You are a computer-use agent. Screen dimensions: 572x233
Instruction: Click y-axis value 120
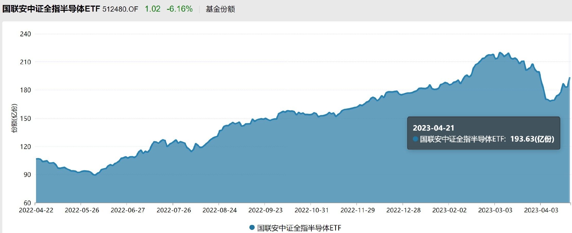(25, 146)
